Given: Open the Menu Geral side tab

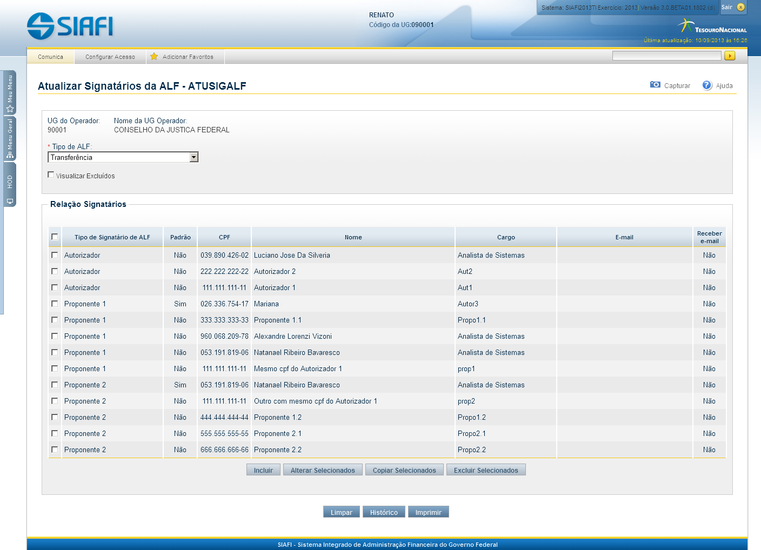Looking at the screenshot, I should click(x=10, y=139).
